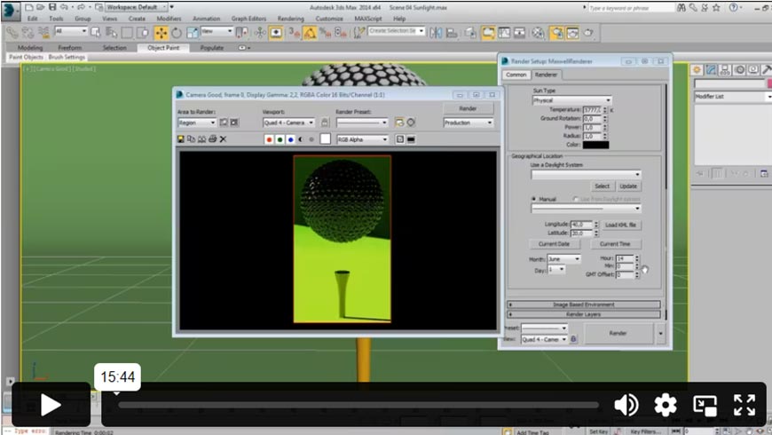Viewport: 772px width, 435px height.
Task: Open the Area to Render Region dropdown
Action: [x=196, y=123]
